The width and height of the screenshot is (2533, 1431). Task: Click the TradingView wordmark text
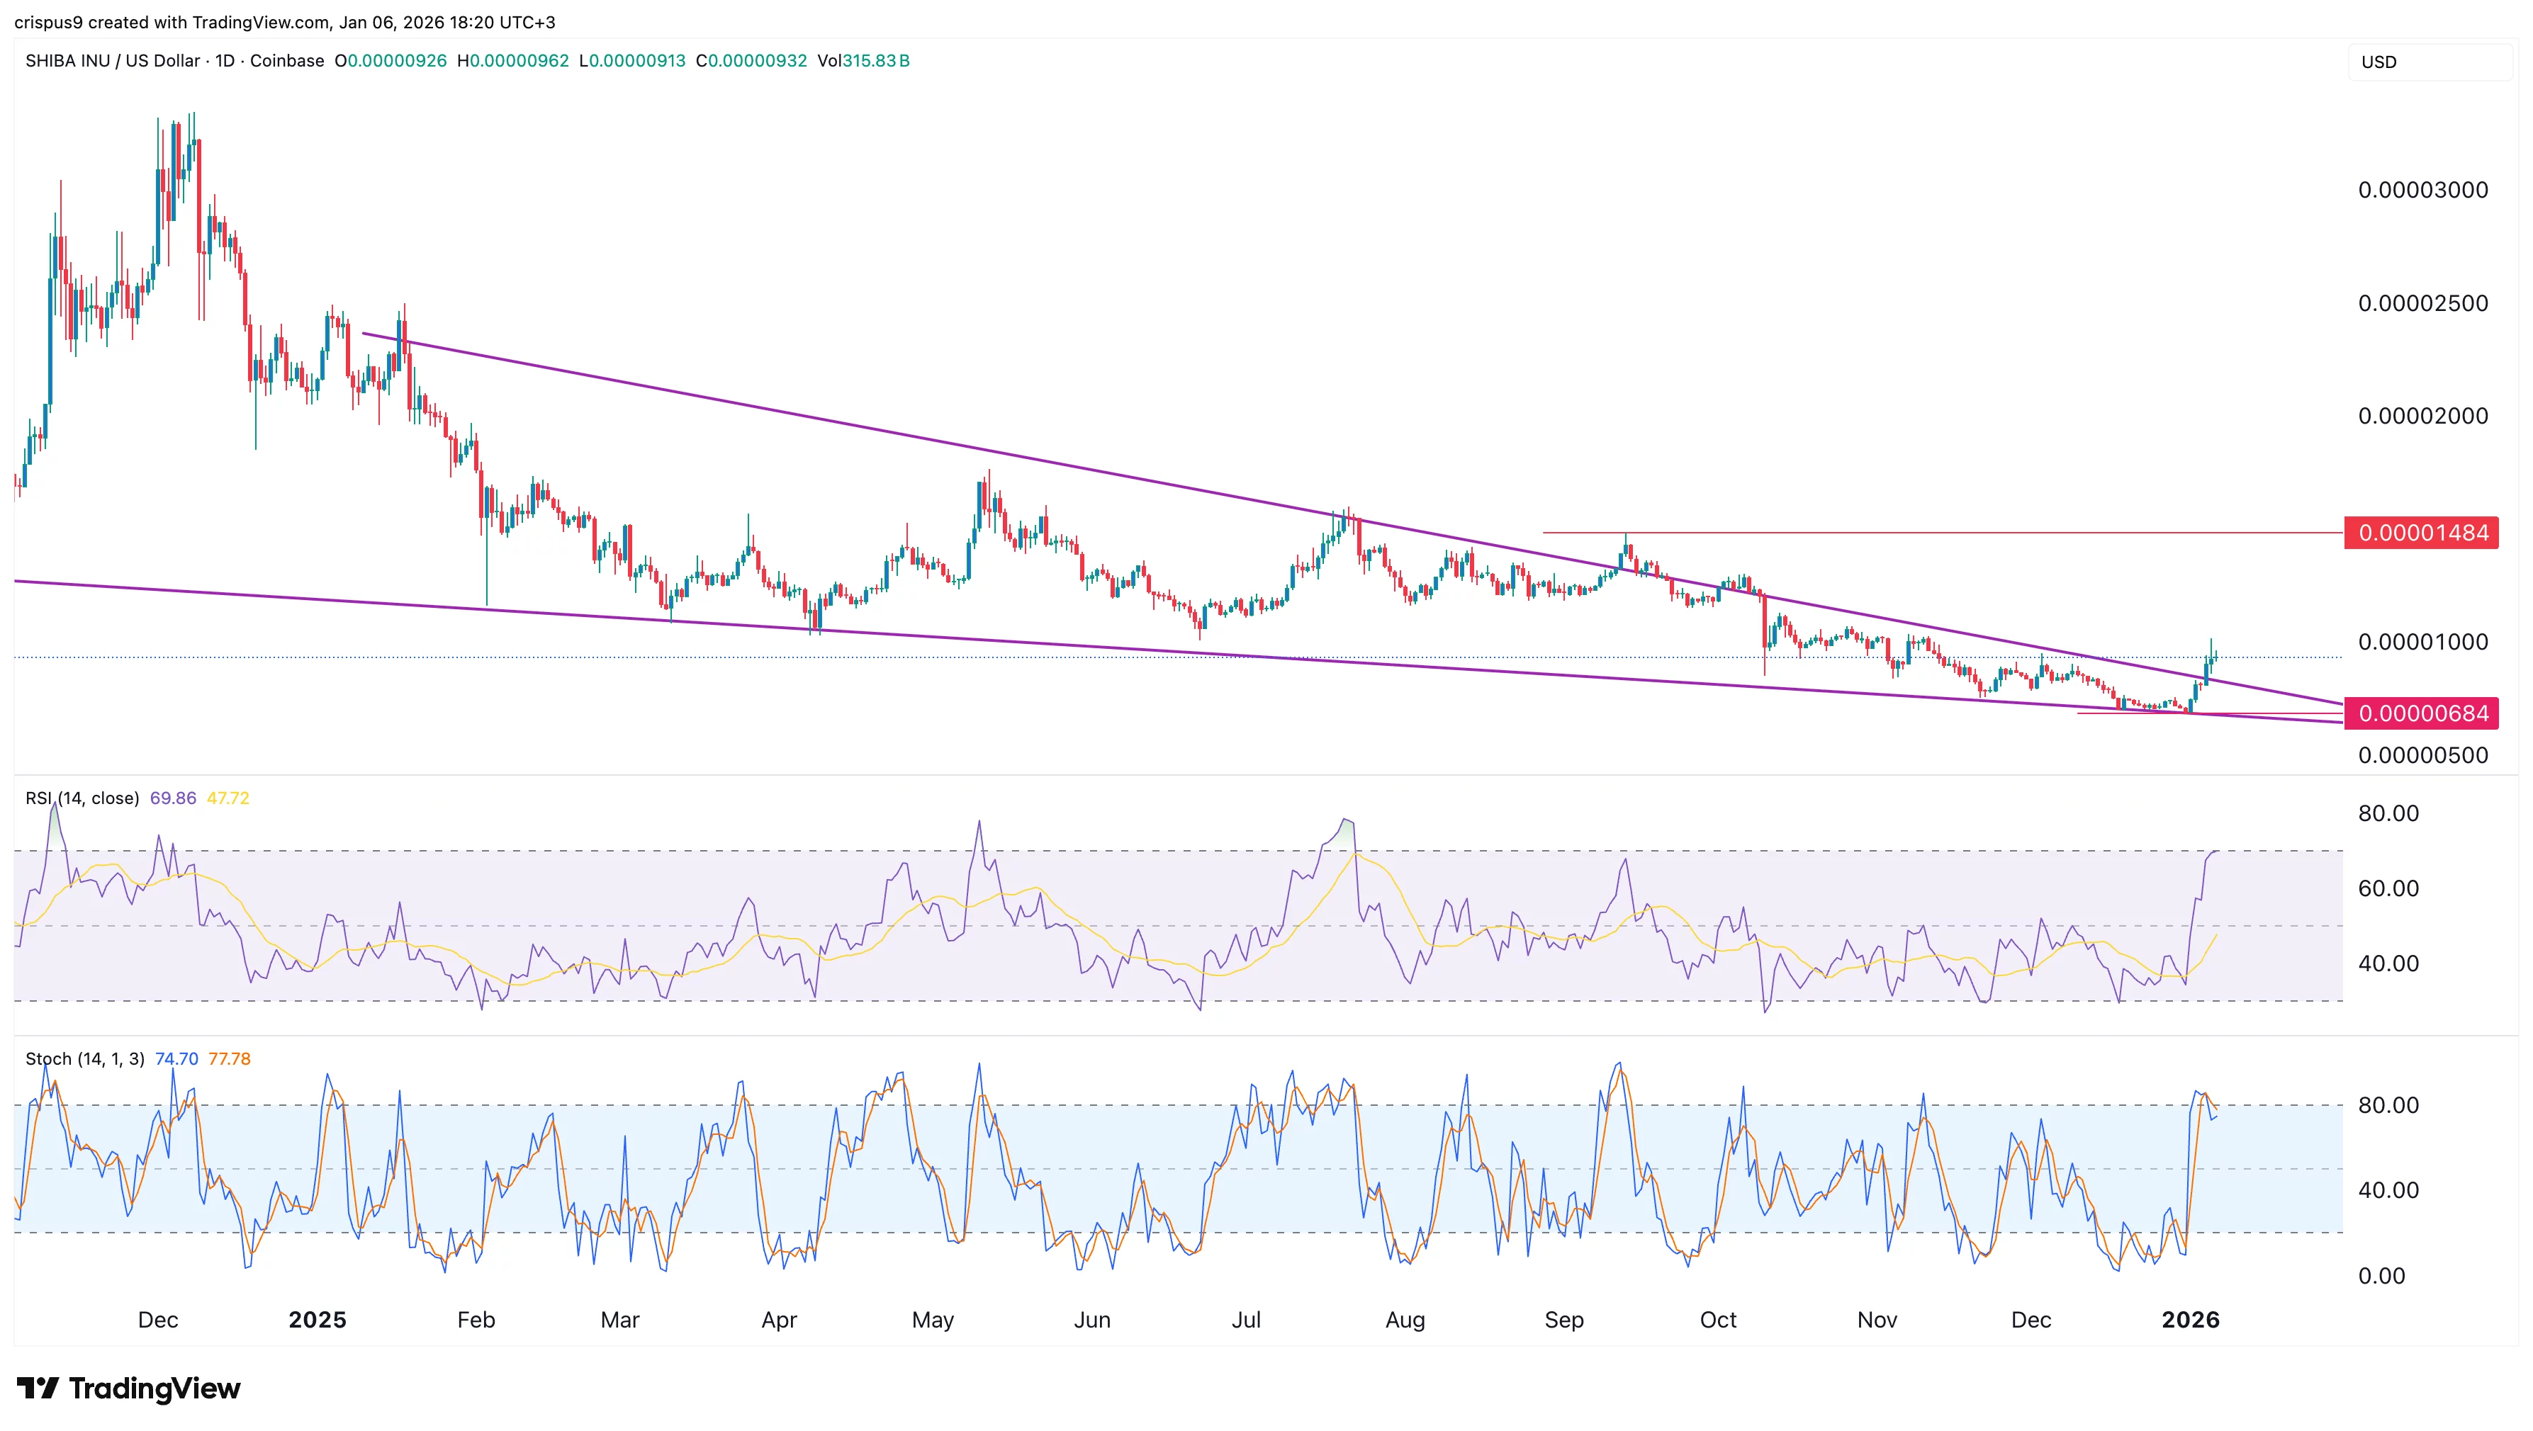coord(155,1388)
